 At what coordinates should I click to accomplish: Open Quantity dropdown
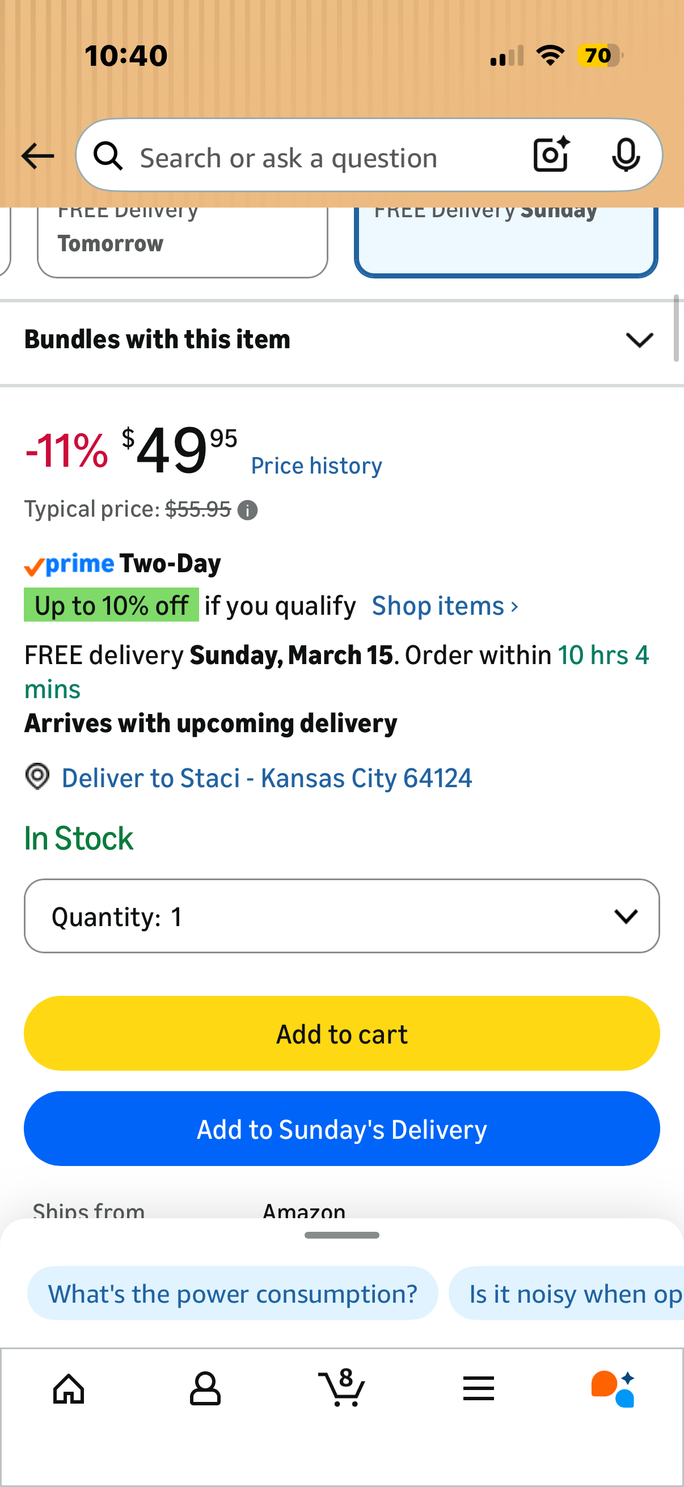(341, 916)
